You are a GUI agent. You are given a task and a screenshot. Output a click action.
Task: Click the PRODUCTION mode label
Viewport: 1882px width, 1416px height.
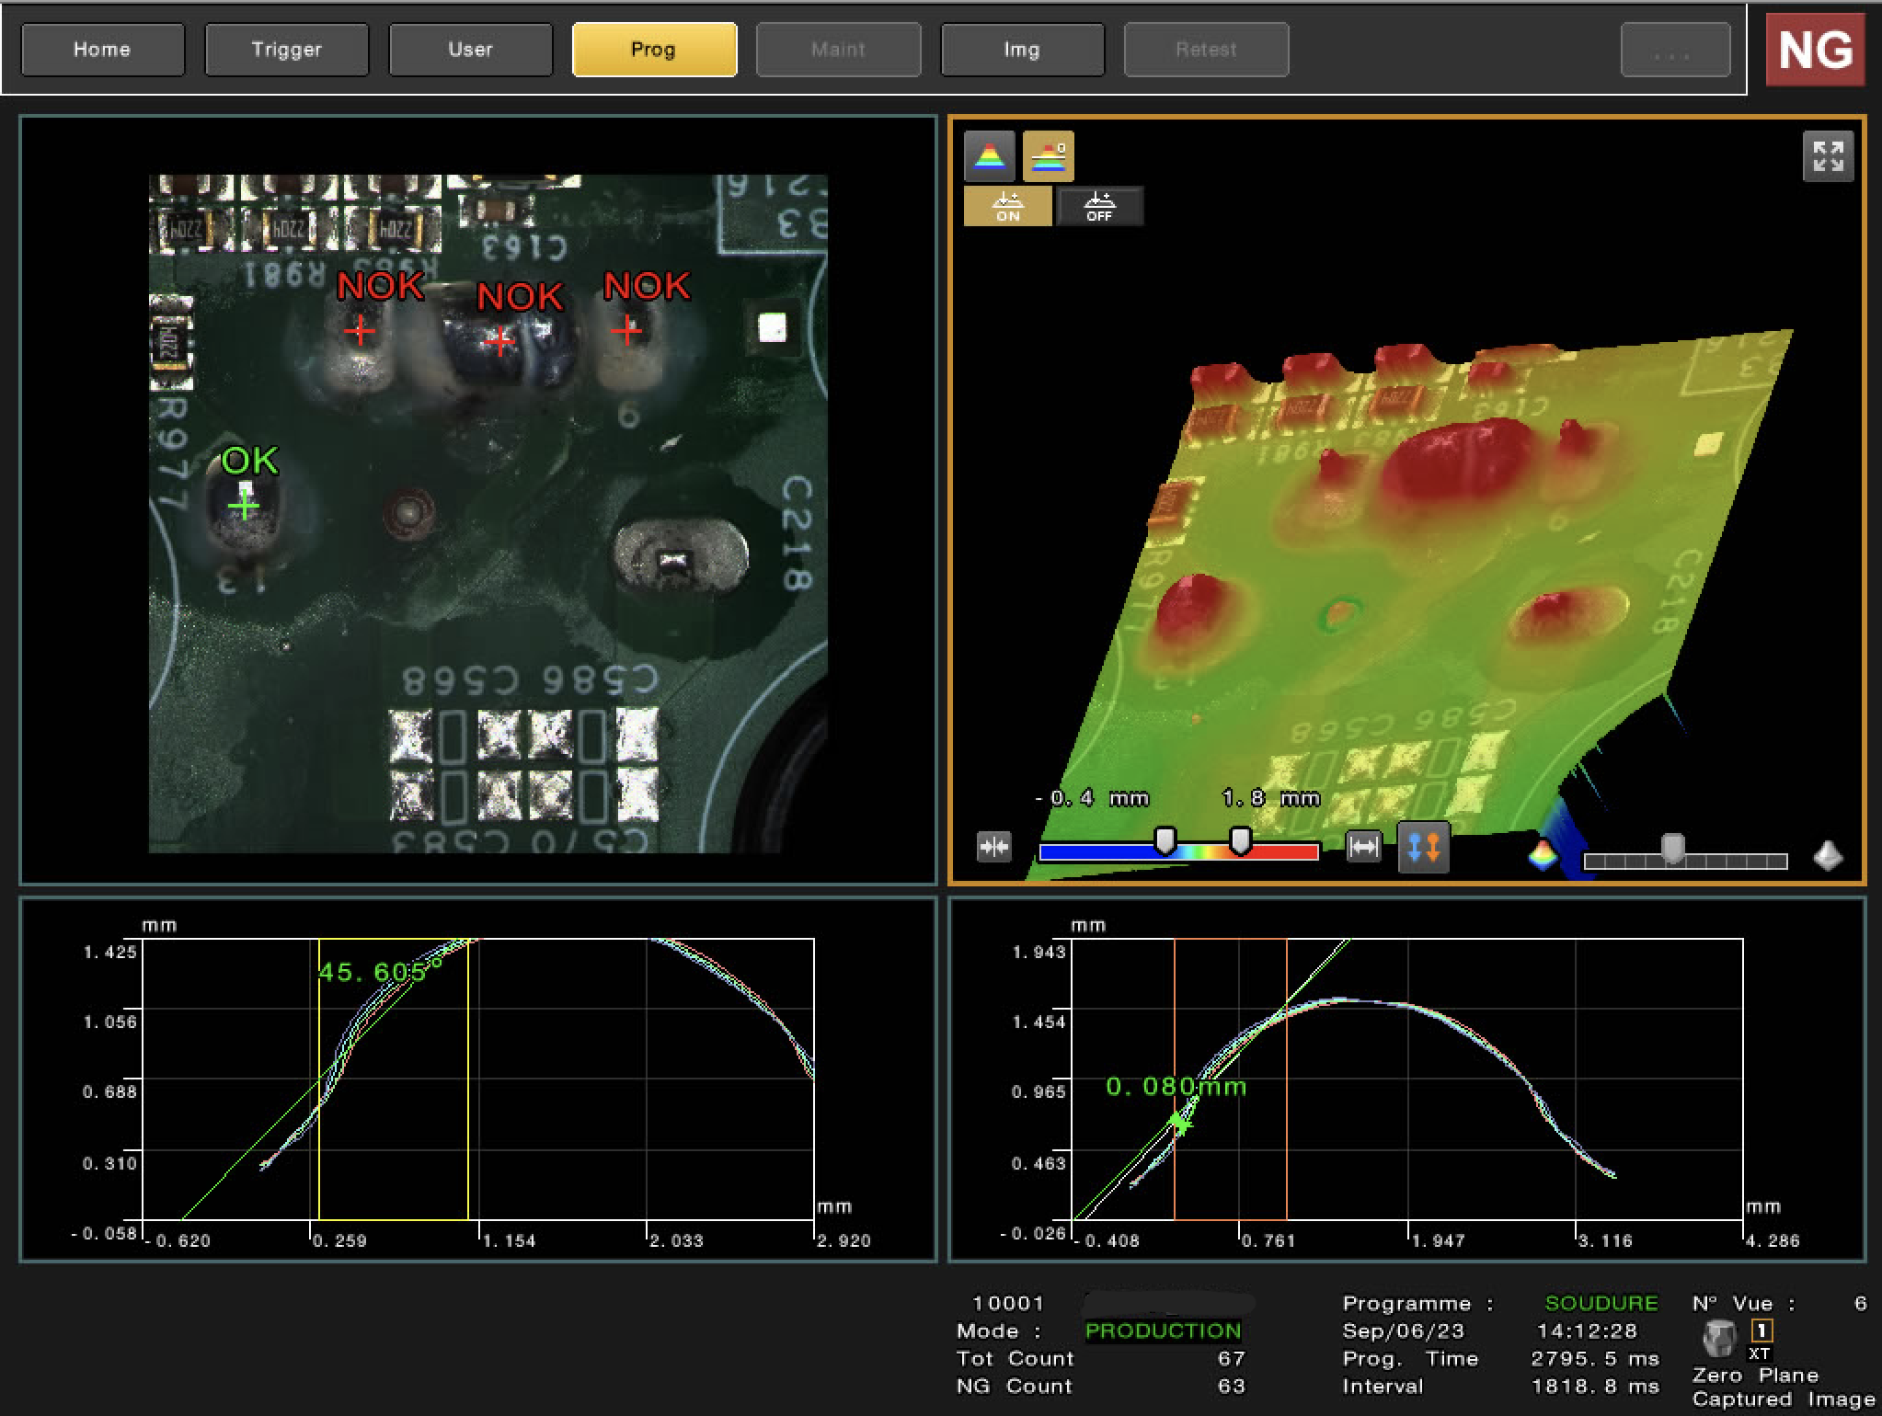coord(1163,1330)
